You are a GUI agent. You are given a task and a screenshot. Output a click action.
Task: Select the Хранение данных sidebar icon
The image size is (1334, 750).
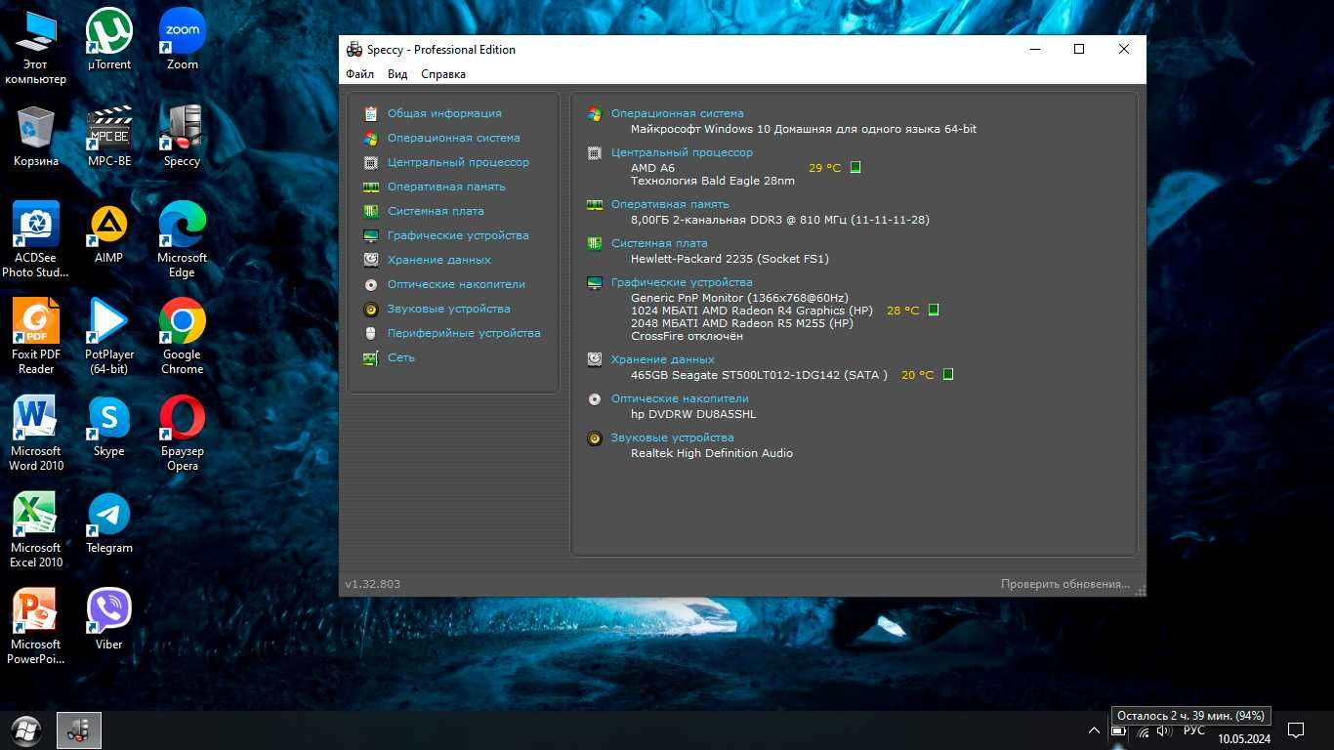click(370, 260)
